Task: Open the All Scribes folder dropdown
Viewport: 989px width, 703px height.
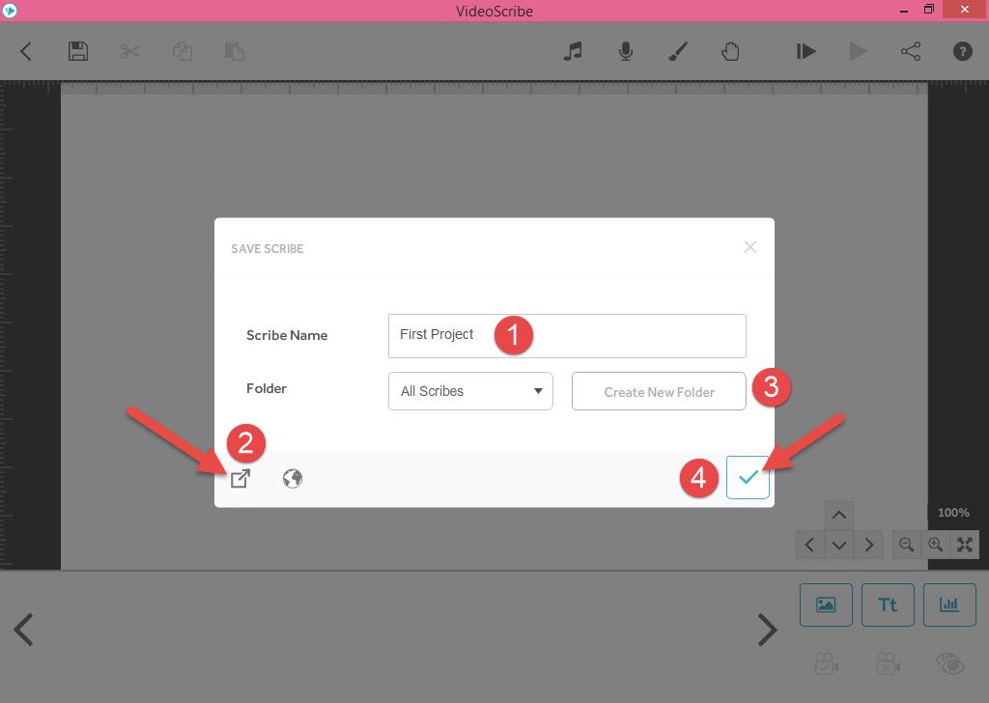Action: tap(470, 391)
